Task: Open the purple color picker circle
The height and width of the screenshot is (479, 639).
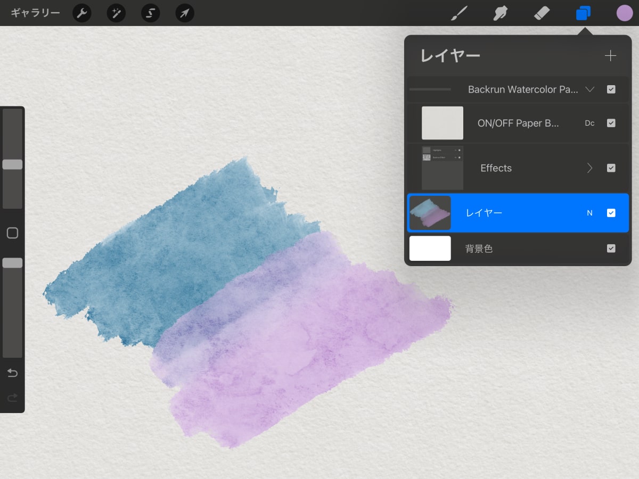Action: coord(625,13)
